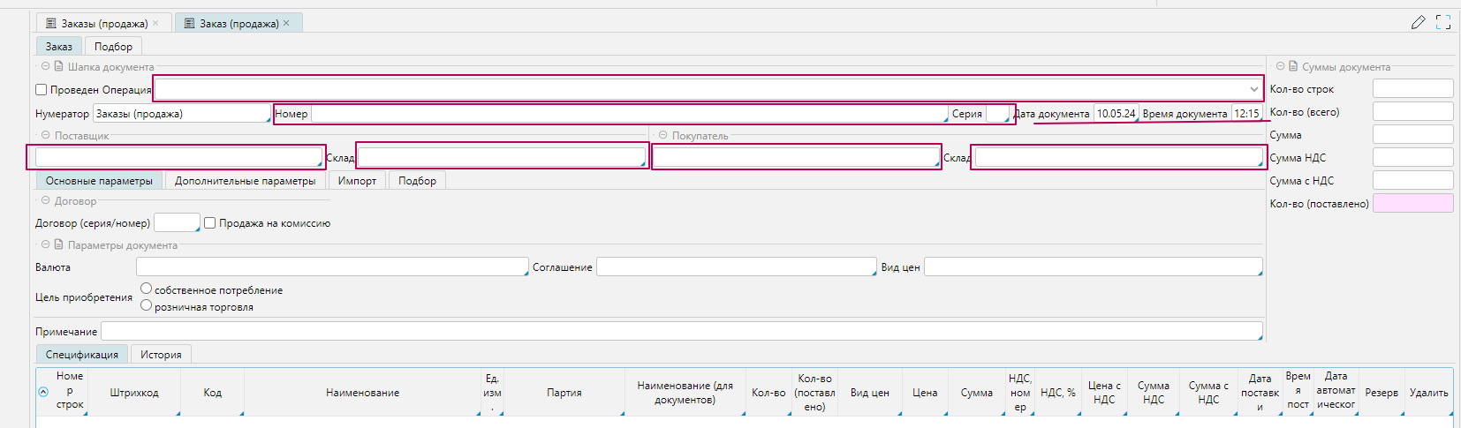Click the Шапка документа document icon
Image resolution: width=1461 pixels, height=428 pixels.
click(59, 66)
